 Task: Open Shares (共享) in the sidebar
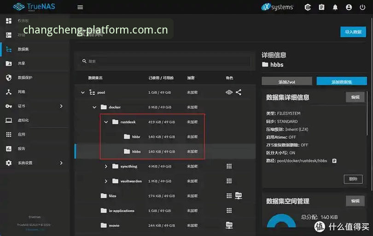point(35,63)
